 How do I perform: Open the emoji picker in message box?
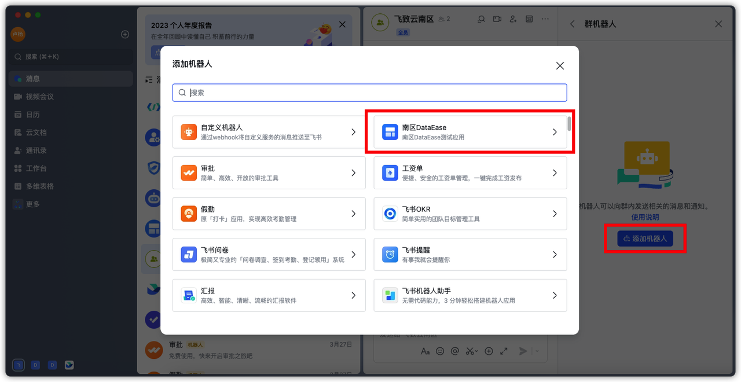tap(440, 351)
